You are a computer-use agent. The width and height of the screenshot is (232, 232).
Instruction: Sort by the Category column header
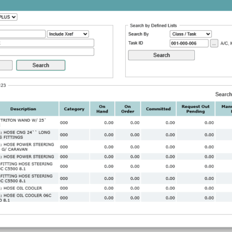click(74, 109)
